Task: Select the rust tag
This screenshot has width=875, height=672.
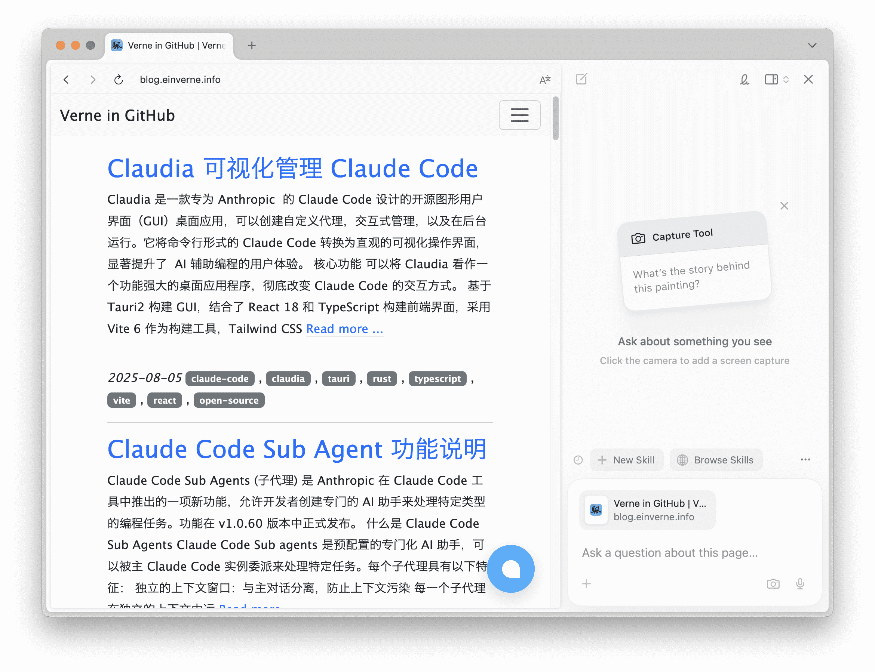Action: point(382,378)
